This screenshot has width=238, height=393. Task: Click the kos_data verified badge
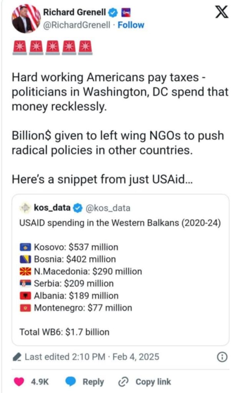pyautogui.click(x=77, y=208)
